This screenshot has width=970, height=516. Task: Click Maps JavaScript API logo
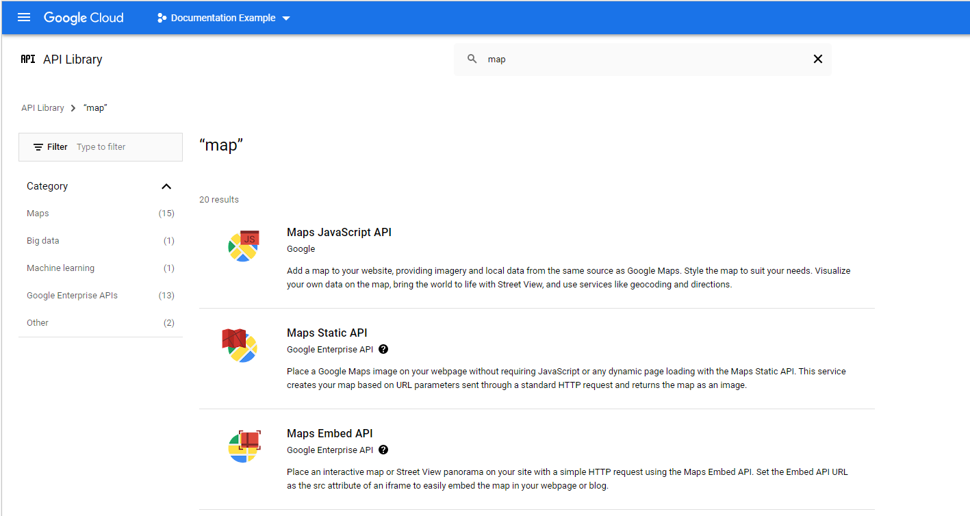coord(244,246)
